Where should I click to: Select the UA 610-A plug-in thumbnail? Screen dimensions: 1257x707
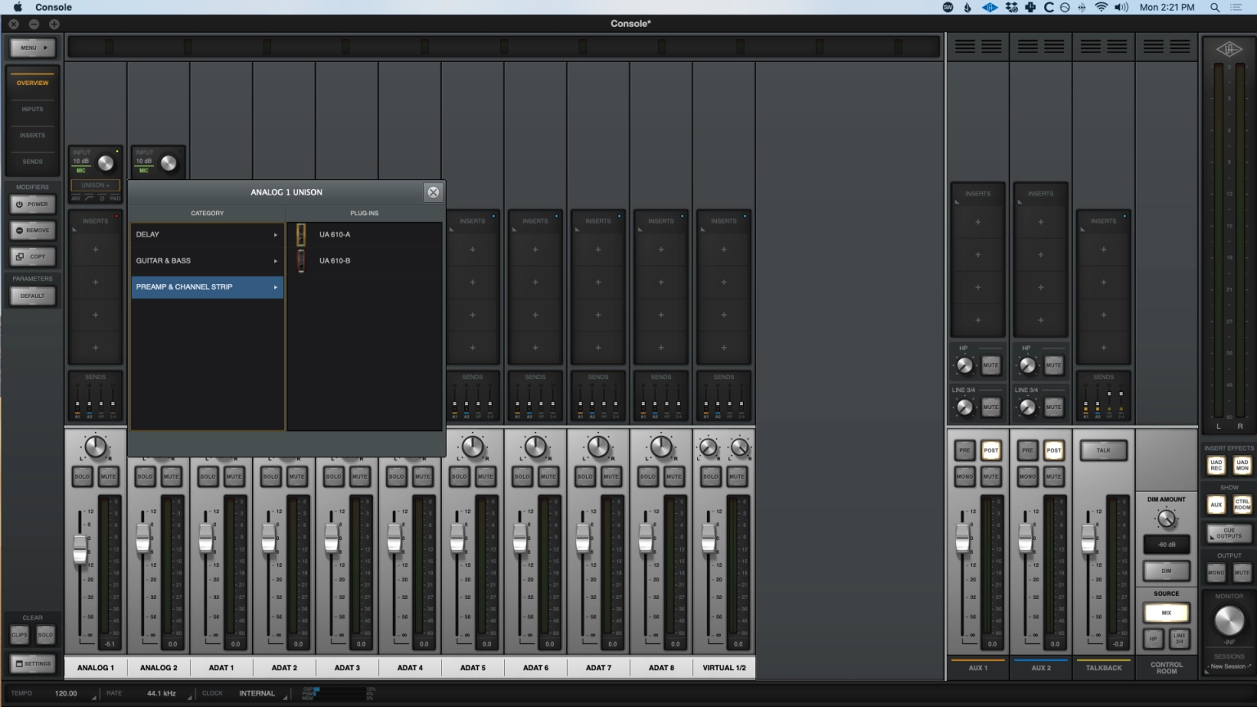pos(301,235)
